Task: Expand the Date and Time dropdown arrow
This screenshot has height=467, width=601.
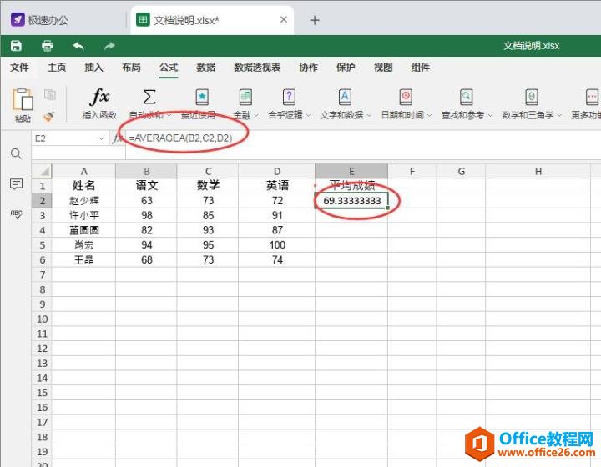Action: tap(430, 115)
